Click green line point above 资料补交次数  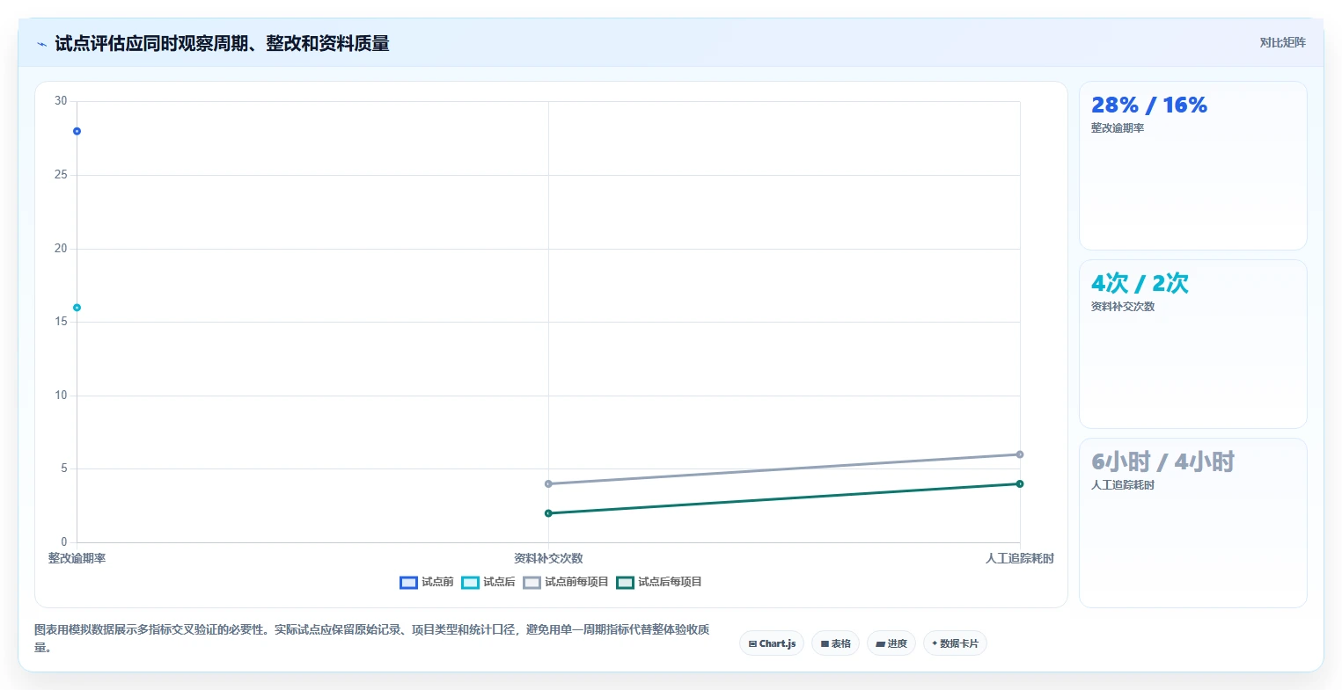pyautogui.click(x=548, y=513)
